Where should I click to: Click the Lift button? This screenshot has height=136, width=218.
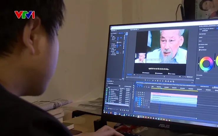click(166, 81)
